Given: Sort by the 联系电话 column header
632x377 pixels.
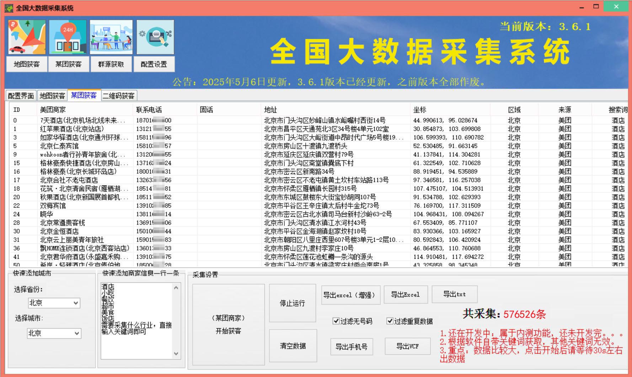Looking at the screenshot, I should (149, 110).
